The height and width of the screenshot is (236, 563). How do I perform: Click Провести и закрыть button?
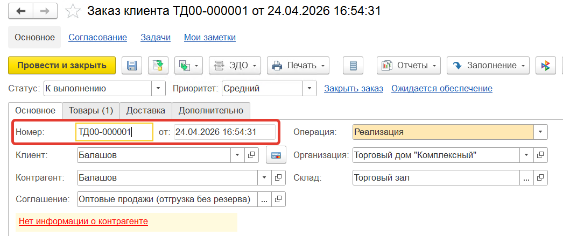point(62,65)
